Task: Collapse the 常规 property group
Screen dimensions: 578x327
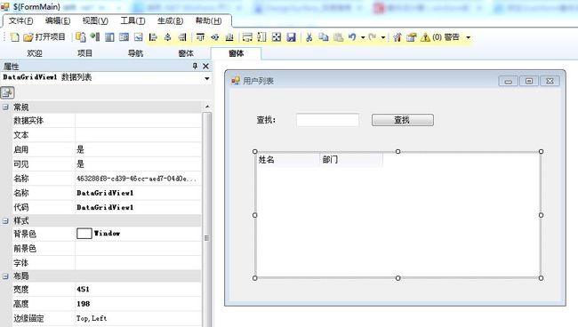Action: tap(5, 108)
